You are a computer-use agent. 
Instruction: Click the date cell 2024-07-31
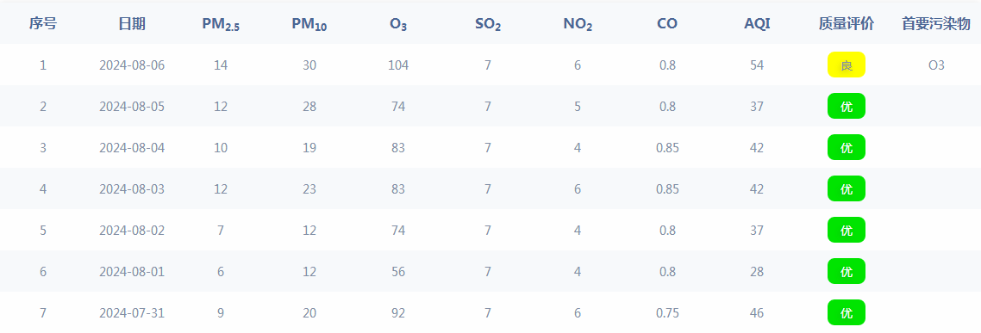(132, 312)
